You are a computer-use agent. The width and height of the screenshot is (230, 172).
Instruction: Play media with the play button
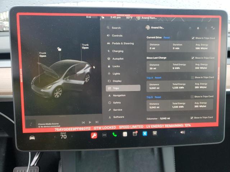[90, 122]
